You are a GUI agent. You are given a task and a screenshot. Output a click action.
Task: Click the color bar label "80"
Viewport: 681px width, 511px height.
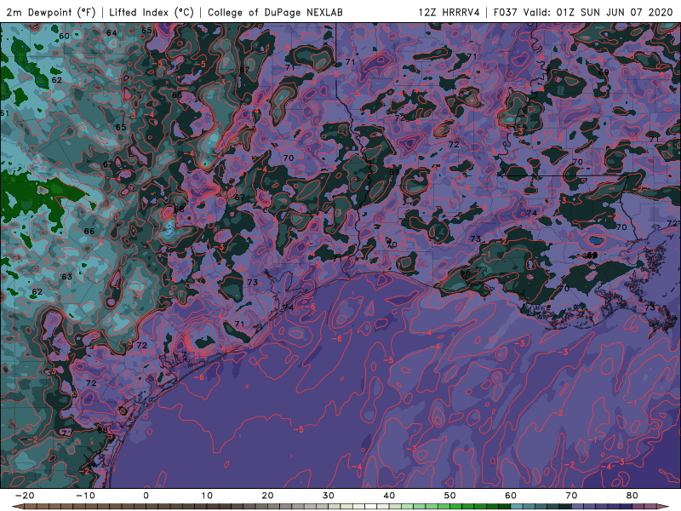[632, 496]
